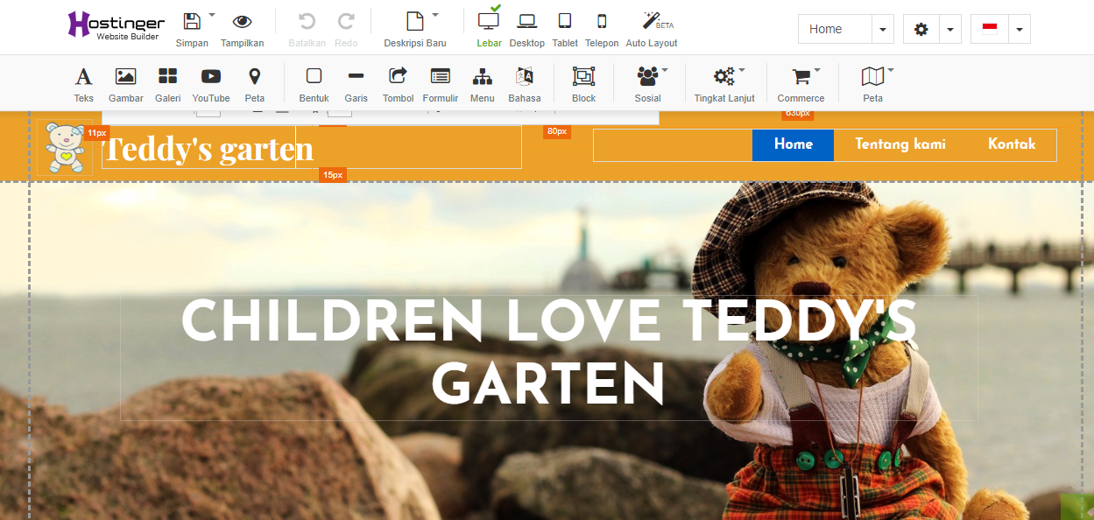Image resolution: width=1094 pixels, height=520 pixels.
Task: Expand the Tingkat Lanjut dropdown arrow
Action: [742, 69]
